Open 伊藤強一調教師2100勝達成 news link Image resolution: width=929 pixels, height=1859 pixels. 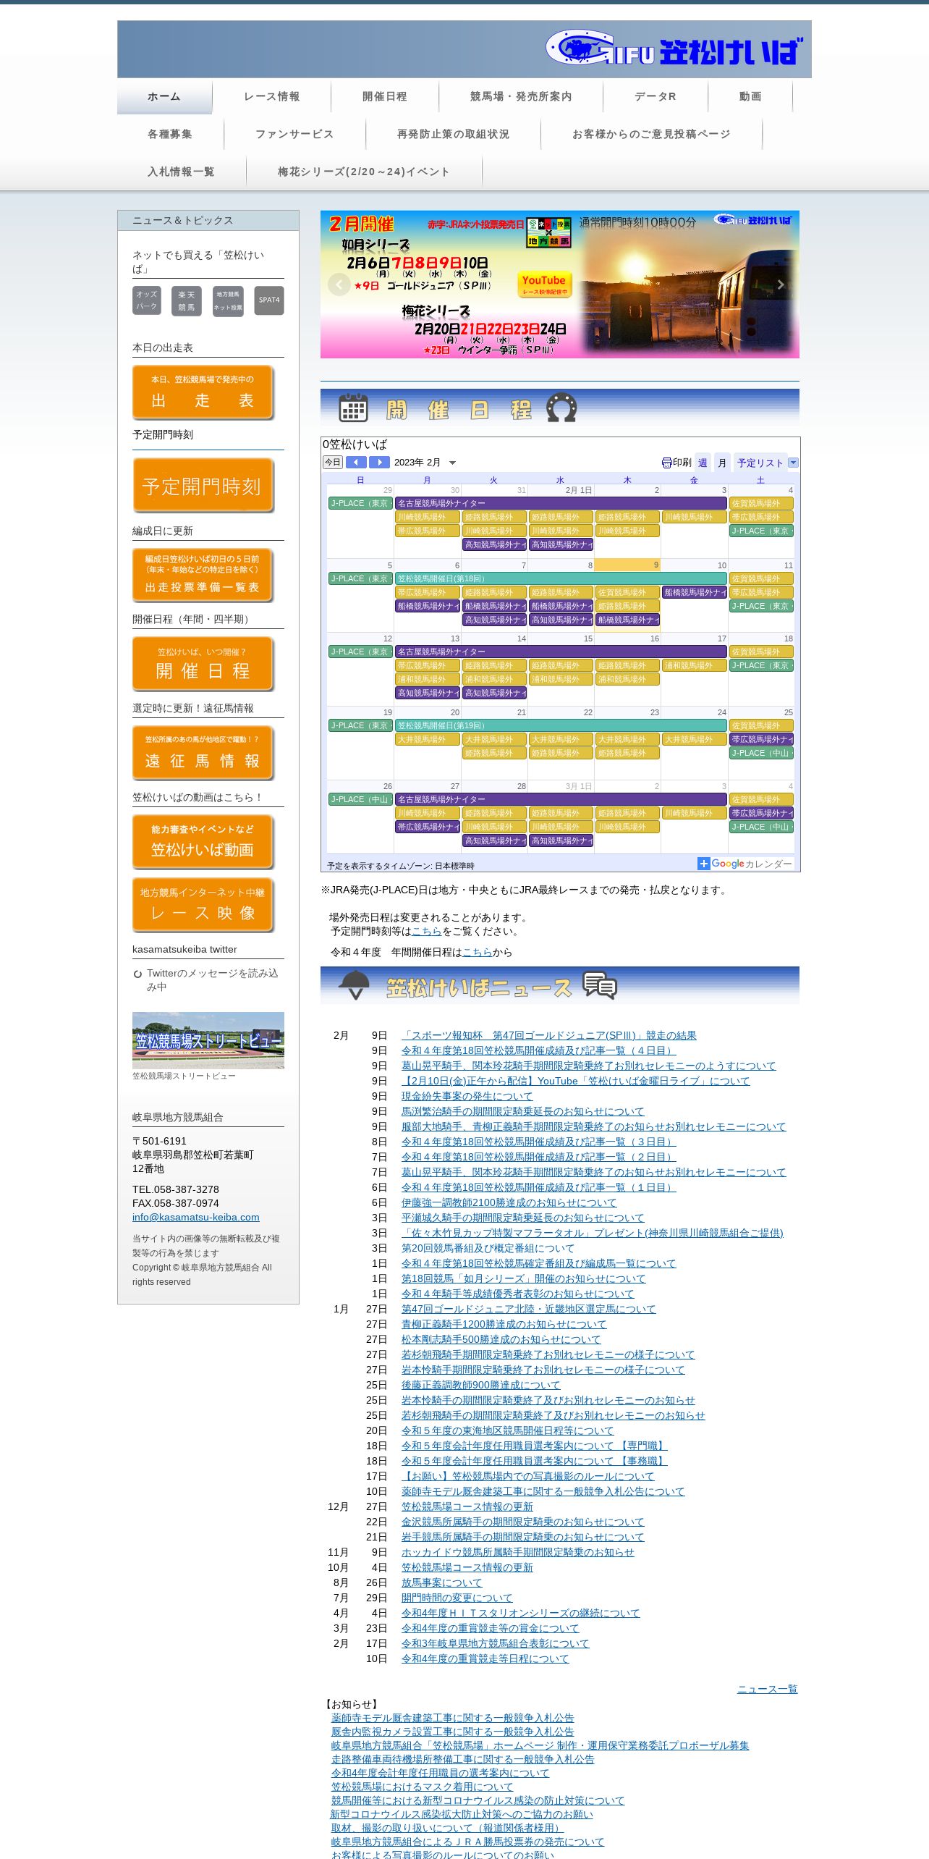[509, 1202]
